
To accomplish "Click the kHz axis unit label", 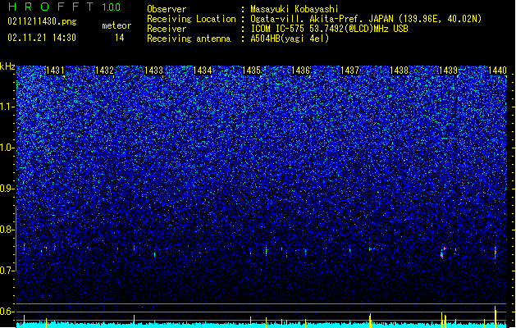I will (7, 66).
